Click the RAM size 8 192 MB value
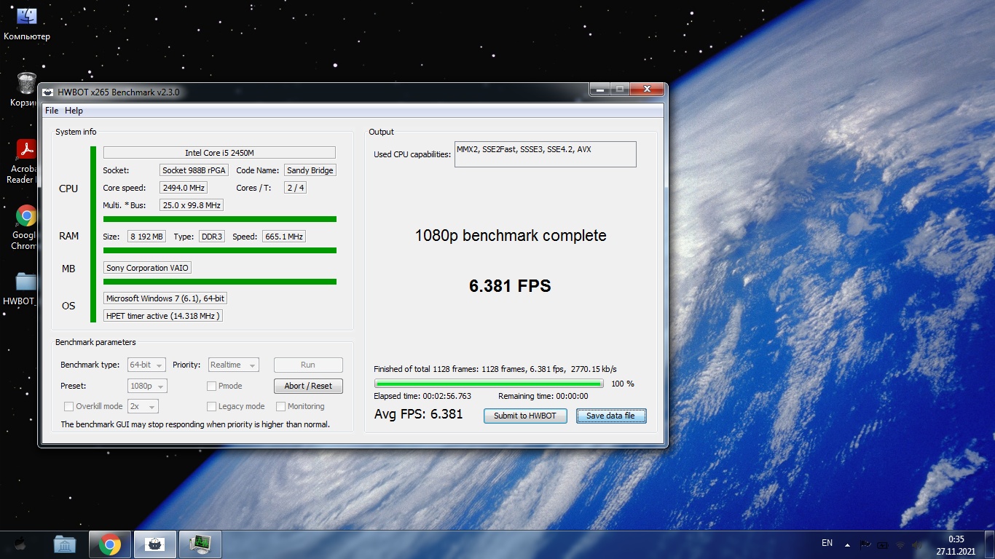995x559 pixels. pyautogui.click(x=147, y=237)
